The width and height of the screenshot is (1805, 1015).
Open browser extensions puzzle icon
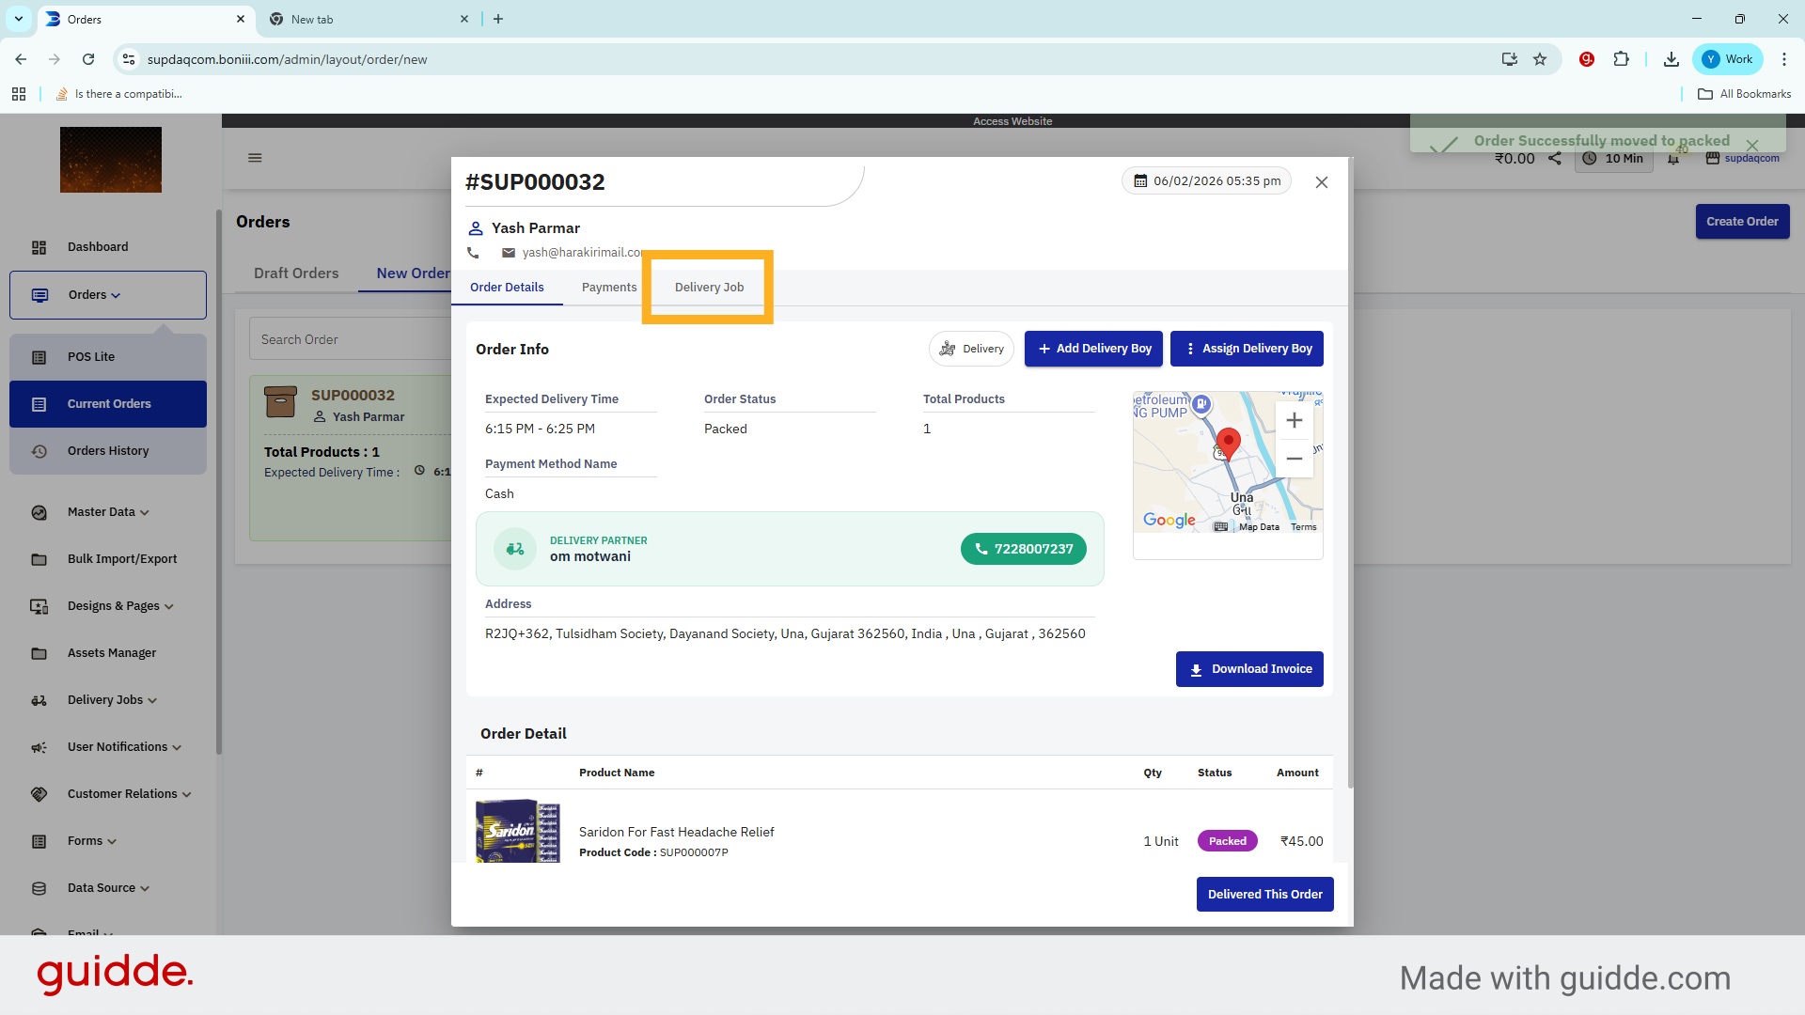tap(1621, 59)
